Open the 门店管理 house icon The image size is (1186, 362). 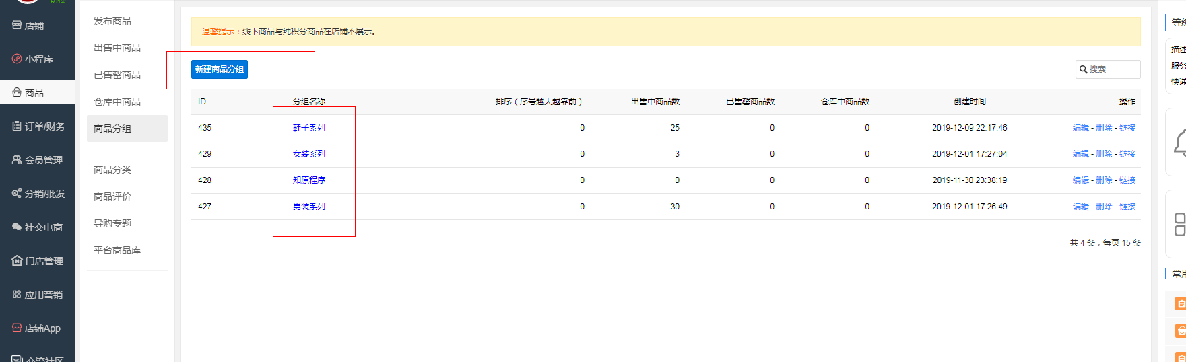[x=17, y=260]
